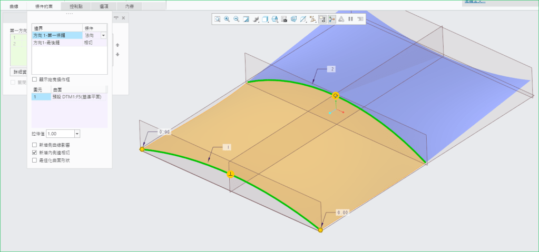
Task: Enable the 顯示拖曳操作框 checkbox
Action: (35, 79)
